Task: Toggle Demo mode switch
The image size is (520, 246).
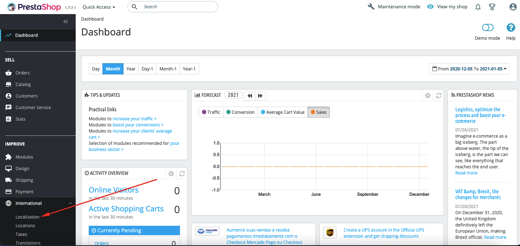Action: pyautogui.click(x=488, y=28)
